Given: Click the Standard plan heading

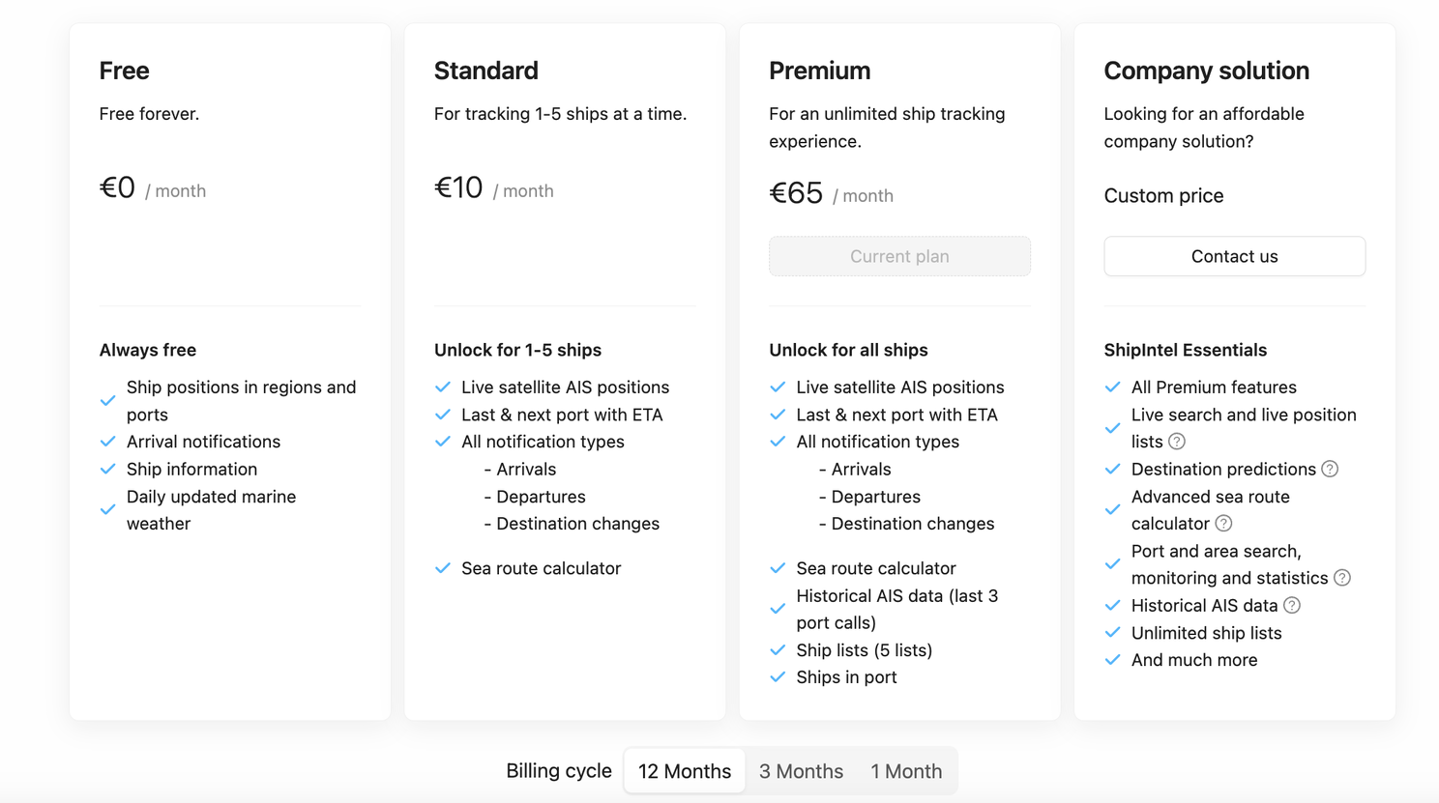Looking at the screenshot, I should coord(485,71).
